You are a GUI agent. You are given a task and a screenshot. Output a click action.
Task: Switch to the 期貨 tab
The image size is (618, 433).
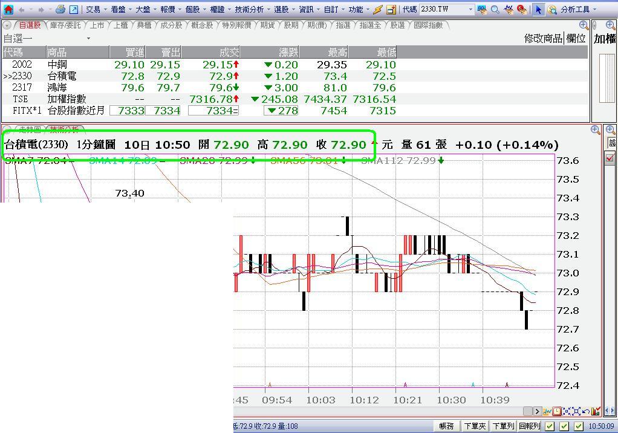(267, 25)
